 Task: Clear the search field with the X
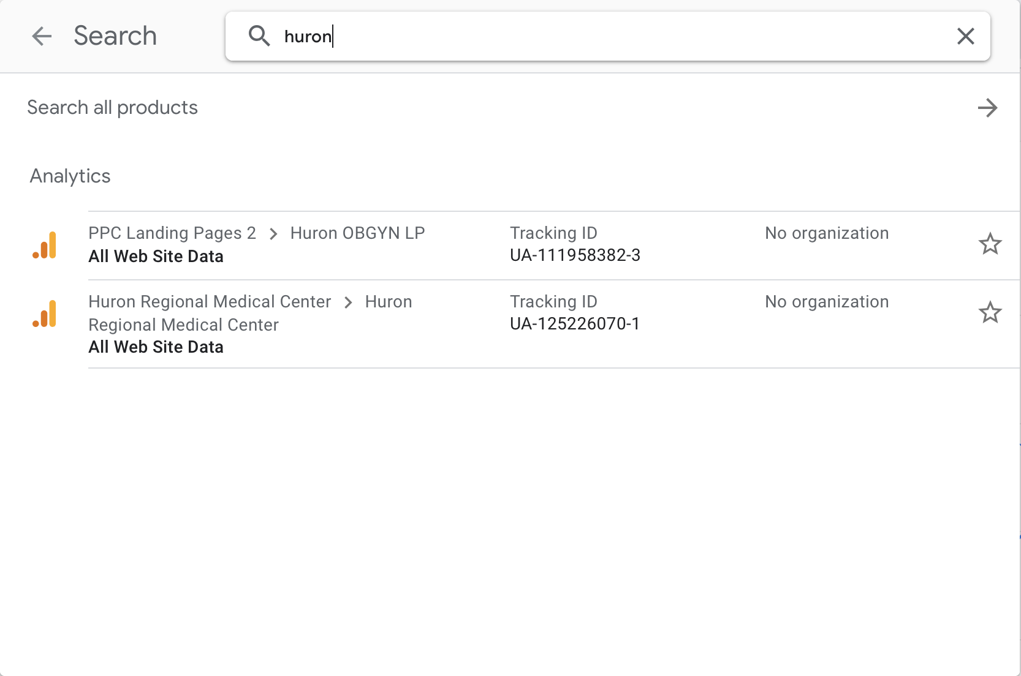pos(965,36)
